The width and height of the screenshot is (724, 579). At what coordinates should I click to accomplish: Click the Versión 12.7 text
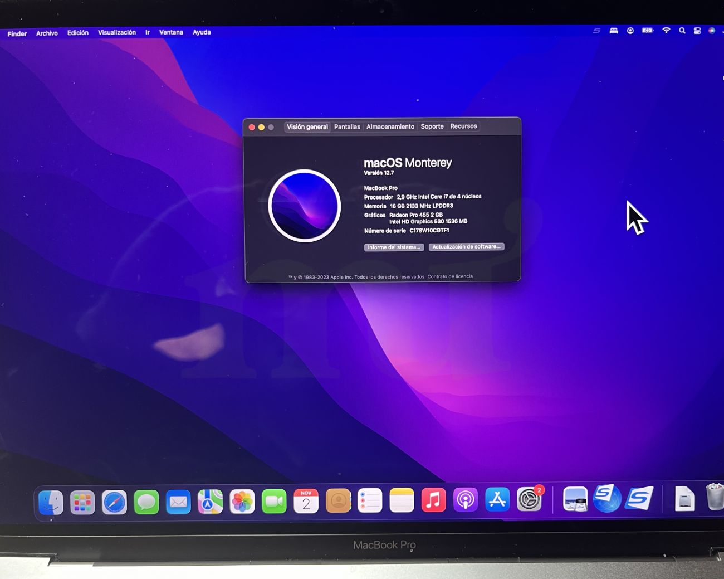tap(379, 173)
